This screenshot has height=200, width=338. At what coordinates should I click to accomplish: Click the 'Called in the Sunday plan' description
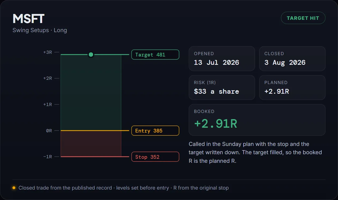(x=255, y=153)
